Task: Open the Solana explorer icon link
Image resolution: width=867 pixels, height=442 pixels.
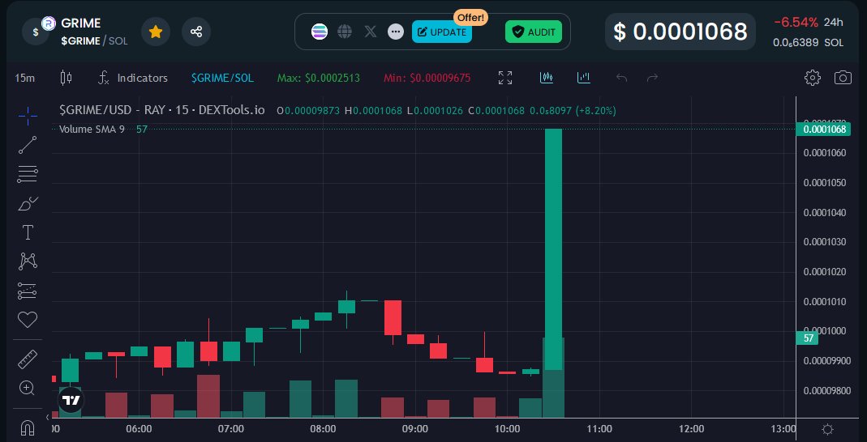Action: (320, 32)
